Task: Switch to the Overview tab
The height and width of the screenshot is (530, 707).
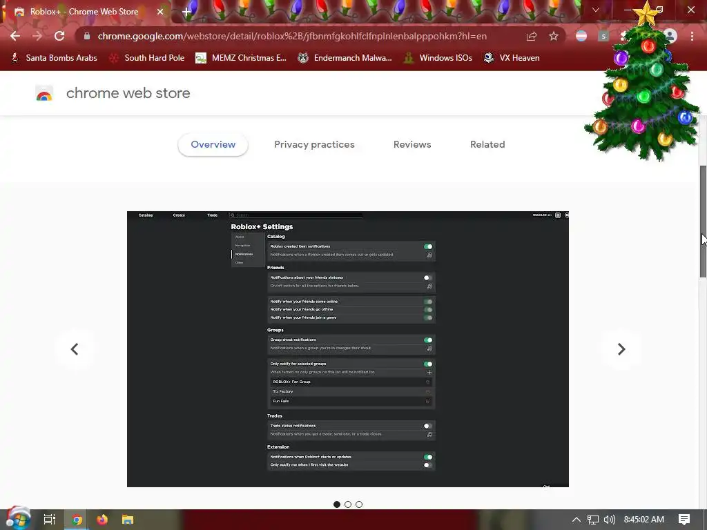Action: point(213,145)
